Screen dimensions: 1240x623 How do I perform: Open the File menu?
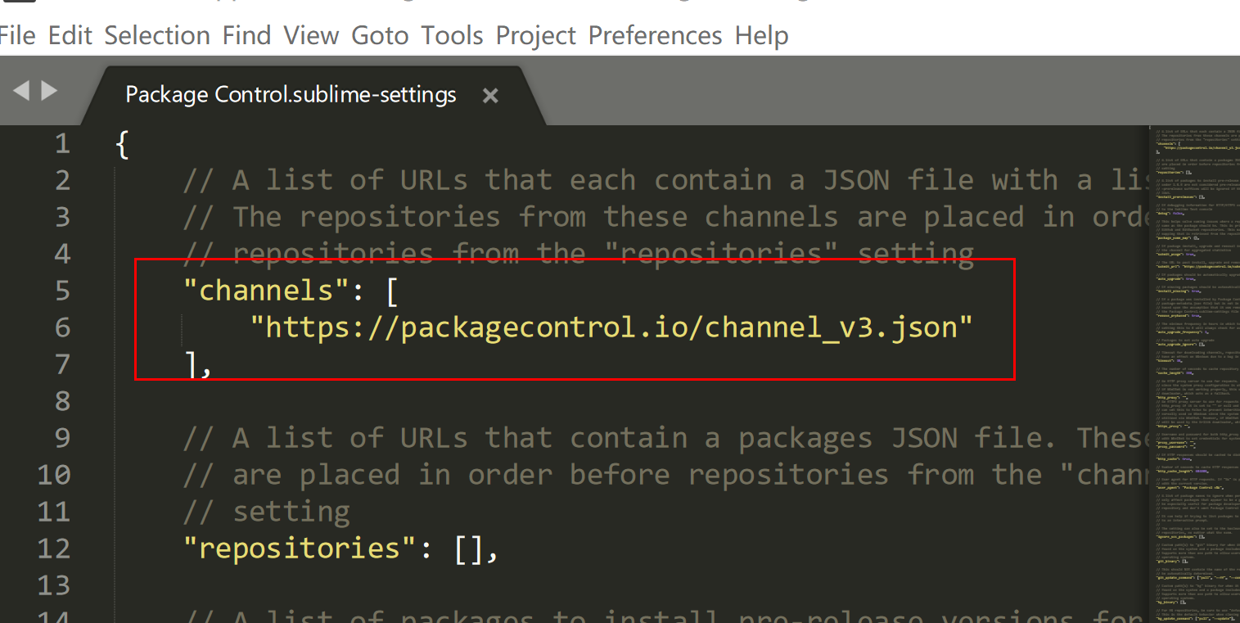point(16,34)
